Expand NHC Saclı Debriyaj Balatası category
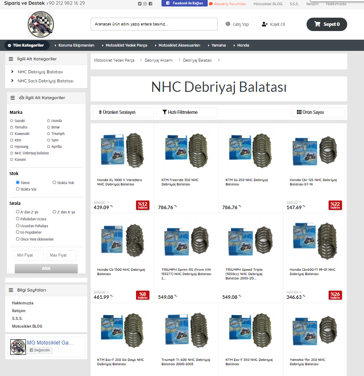The image size is (364, 376). click(x=46, y=81)
